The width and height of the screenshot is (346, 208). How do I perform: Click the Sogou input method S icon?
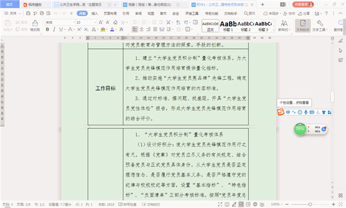[280, 112]
